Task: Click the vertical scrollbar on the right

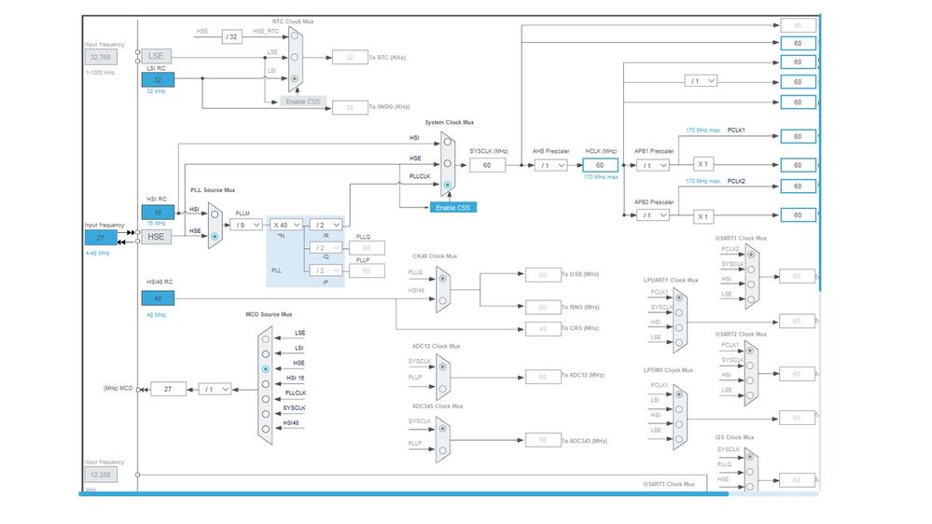Action: 820,153
